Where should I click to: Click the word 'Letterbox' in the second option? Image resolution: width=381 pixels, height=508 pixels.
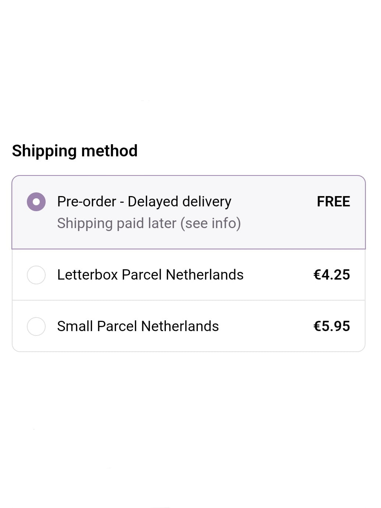(x=87, y=275)
